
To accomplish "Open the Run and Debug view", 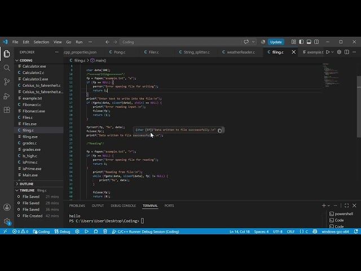I will click(x=7, y=96).
